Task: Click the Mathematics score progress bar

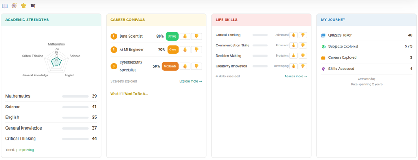Action: point(75,96)
